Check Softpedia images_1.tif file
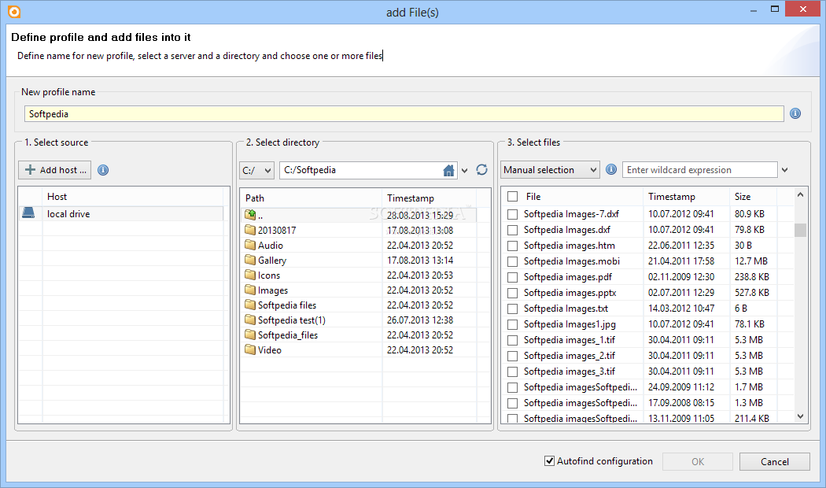This screenshot has height=488, width=826. click(x=512, y=341)
